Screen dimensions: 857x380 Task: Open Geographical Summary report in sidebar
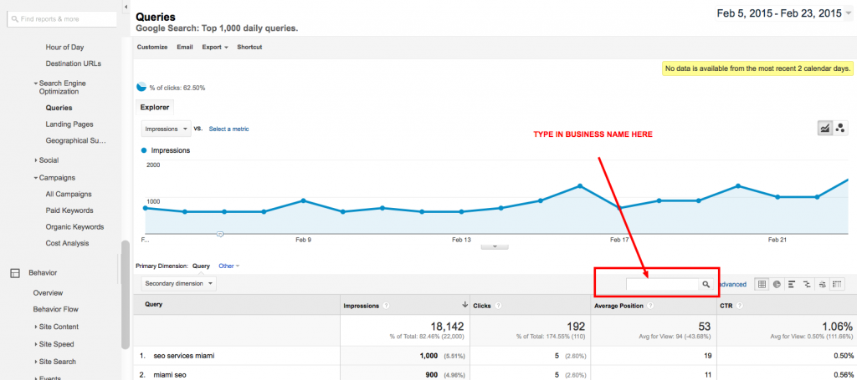(x=75, y=140)
